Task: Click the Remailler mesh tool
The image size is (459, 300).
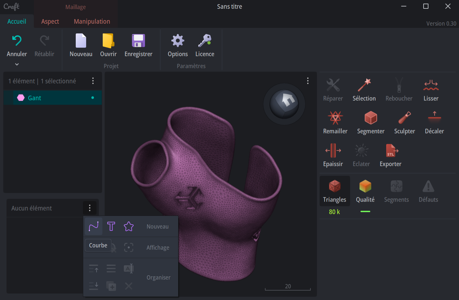Action: point(335,122)
